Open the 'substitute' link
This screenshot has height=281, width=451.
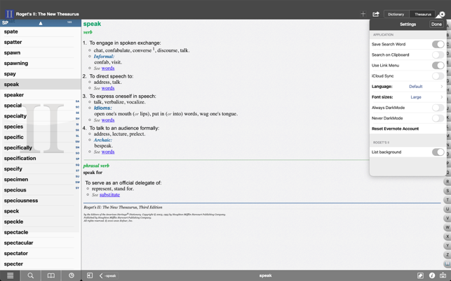(x=109, y=195)
